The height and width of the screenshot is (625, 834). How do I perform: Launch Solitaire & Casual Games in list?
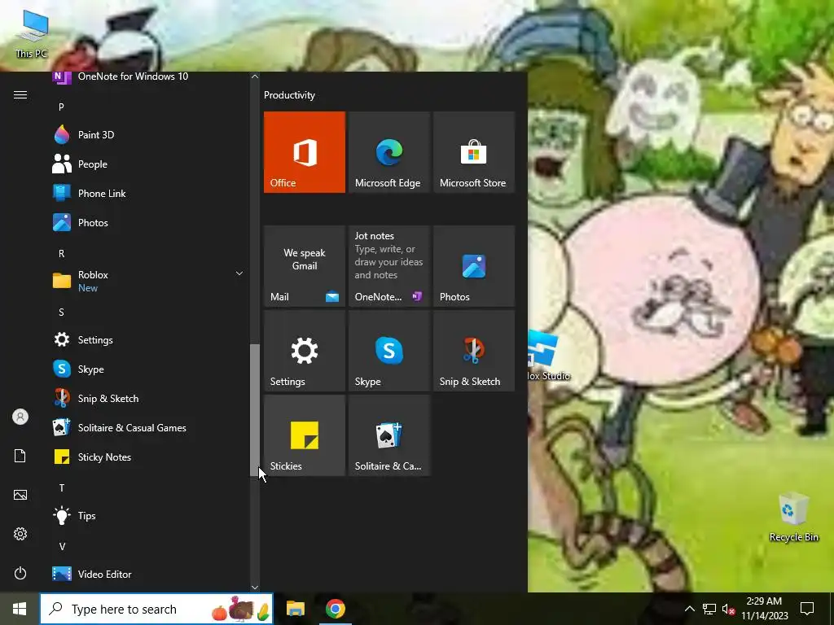click(x=147, y=427)
